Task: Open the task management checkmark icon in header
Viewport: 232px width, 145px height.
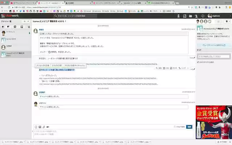Action: click(x=185, y=16)
